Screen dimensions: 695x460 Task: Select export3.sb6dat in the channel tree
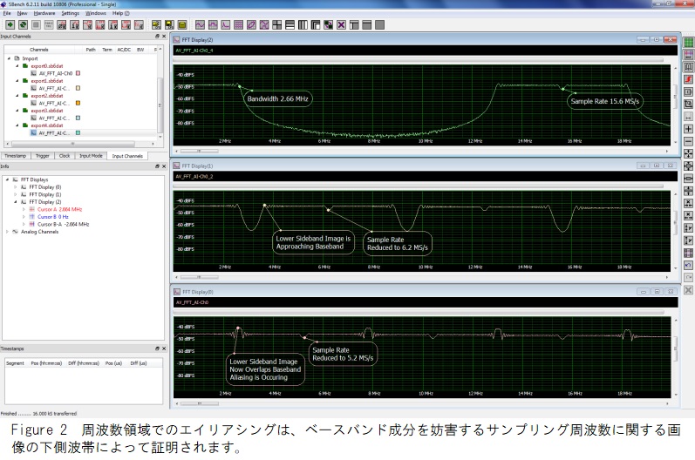pyautogui.click(x=46, y=111)
